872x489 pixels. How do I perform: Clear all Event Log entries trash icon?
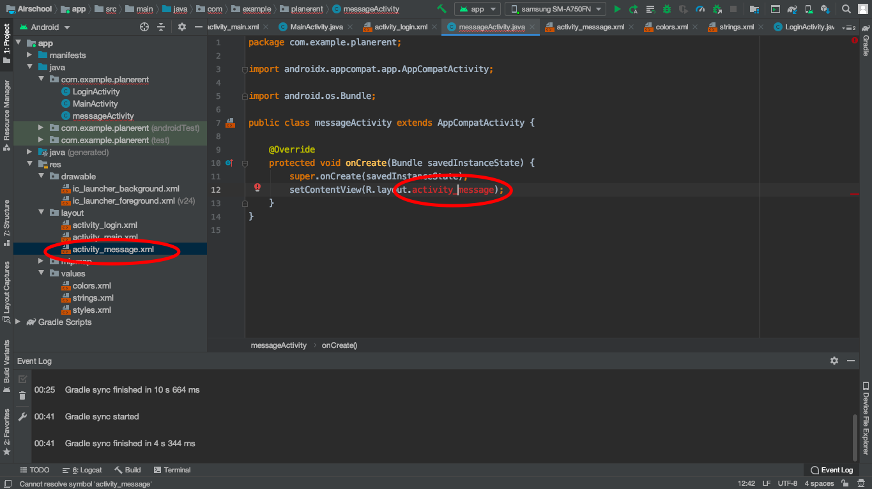[x=22, y=396]
